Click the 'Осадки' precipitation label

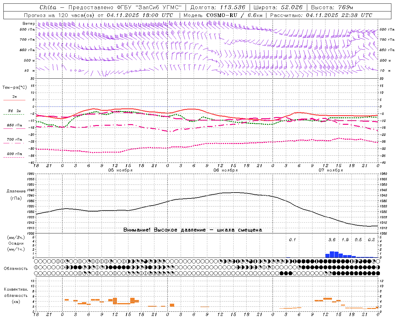tap(16, 243)
